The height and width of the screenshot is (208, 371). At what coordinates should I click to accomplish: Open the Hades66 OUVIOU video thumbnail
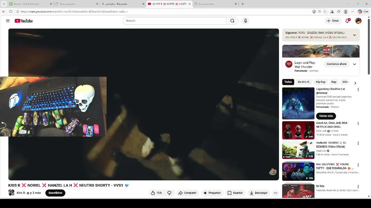coord(298,150)
